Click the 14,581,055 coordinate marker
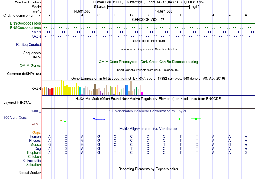 point(164,11)
